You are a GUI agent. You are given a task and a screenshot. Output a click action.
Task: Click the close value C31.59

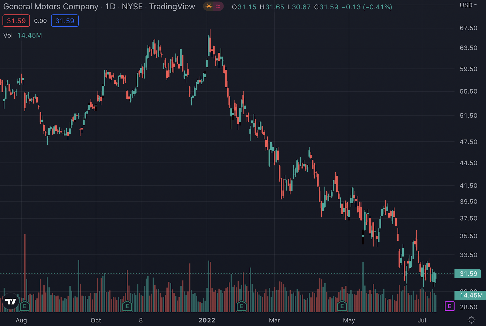point(326,7)
